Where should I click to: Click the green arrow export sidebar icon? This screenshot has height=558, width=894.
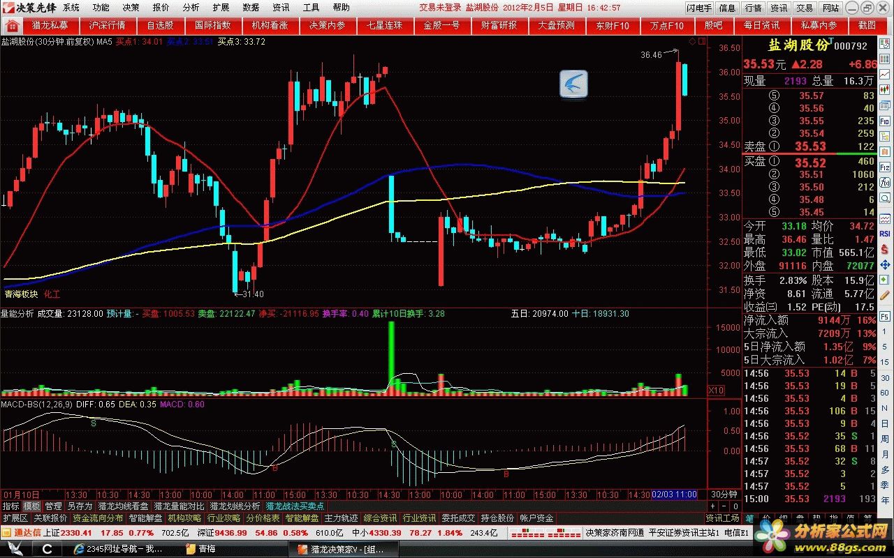tap(885, 279)
